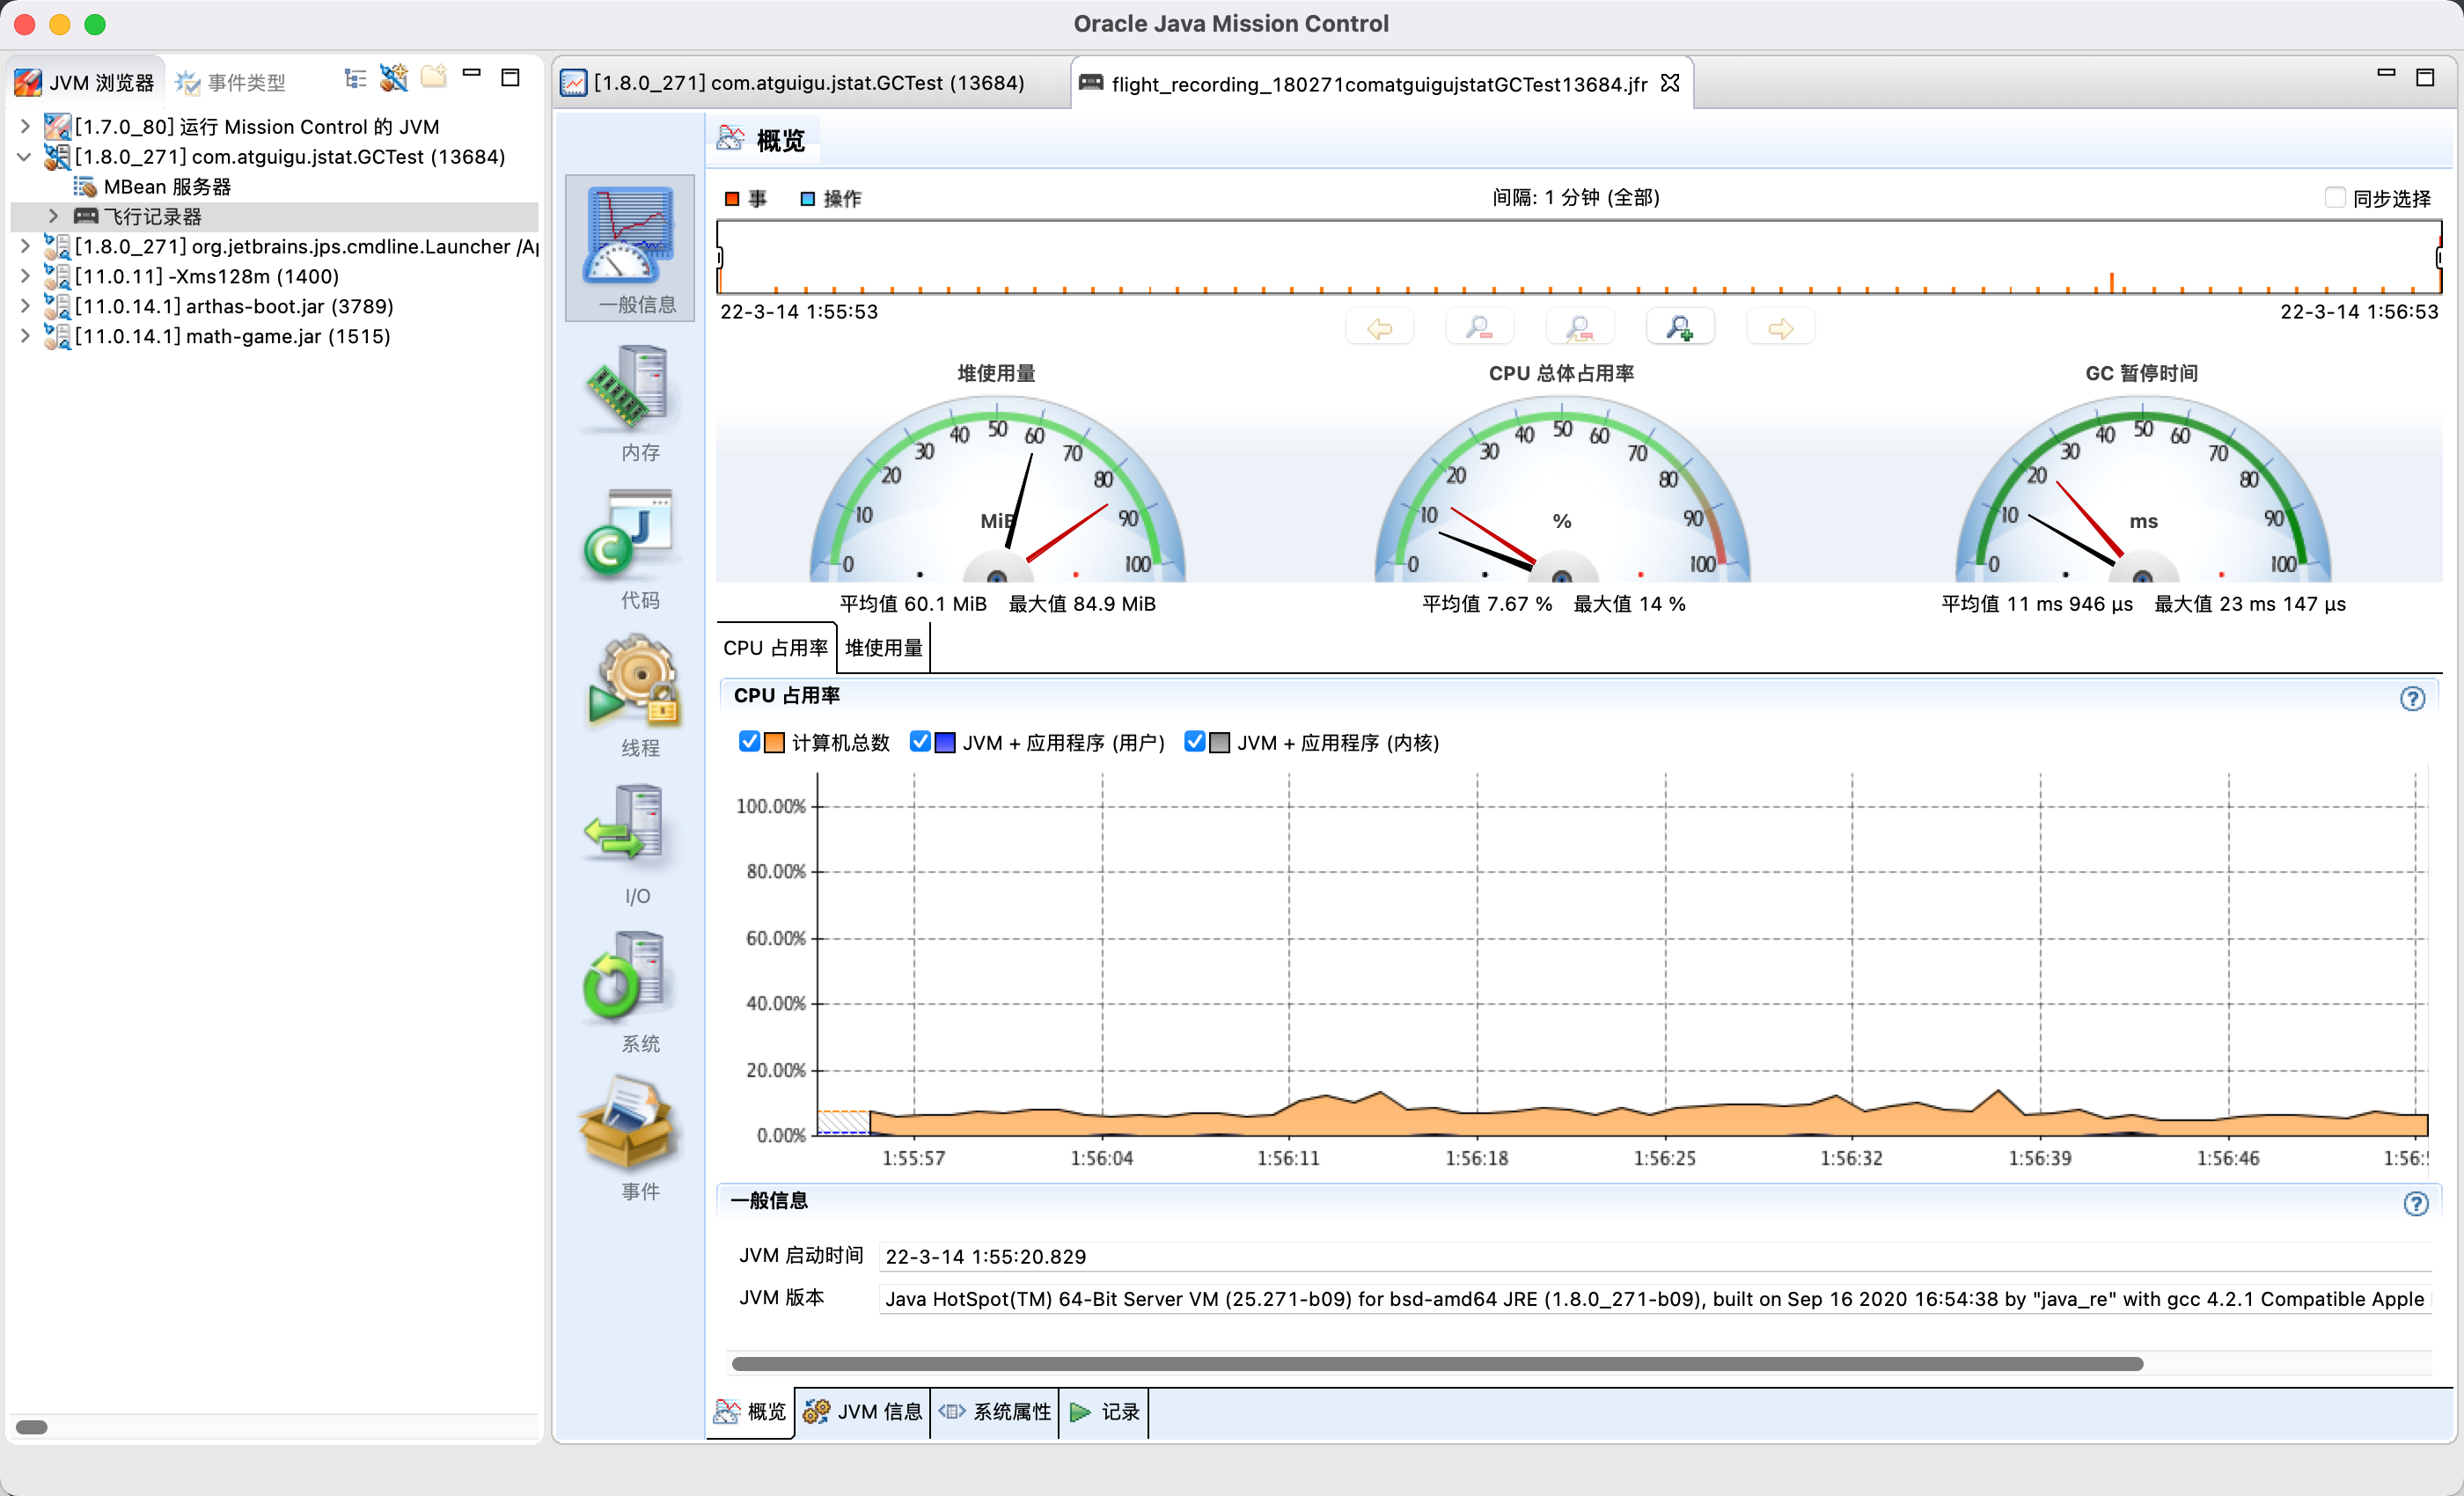
Task: Uncheck JVM + 应用程序 (用户) checkbox
Action: [x=920, y=742]
